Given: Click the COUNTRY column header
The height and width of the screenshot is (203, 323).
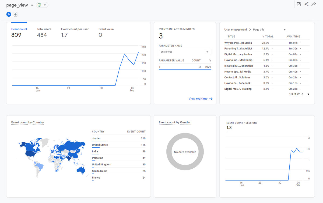Looking at the screenshot, I should click(98, 132).
